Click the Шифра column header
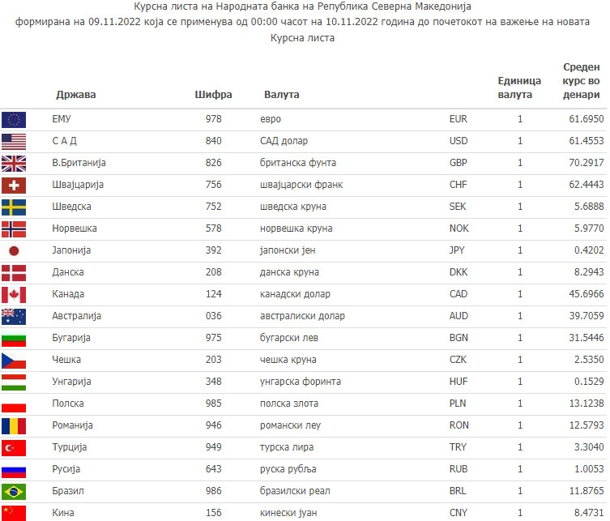 [214, 95]
